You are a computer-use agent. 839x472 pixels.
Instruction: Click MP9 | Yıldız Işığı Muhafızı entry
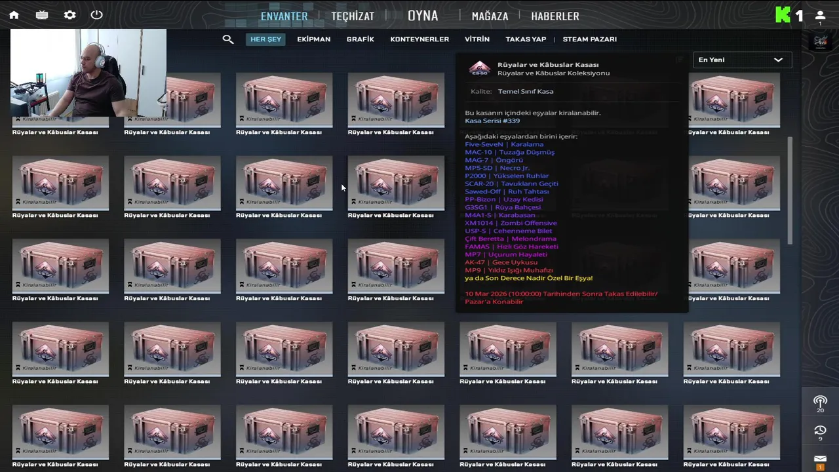[509, 270]
